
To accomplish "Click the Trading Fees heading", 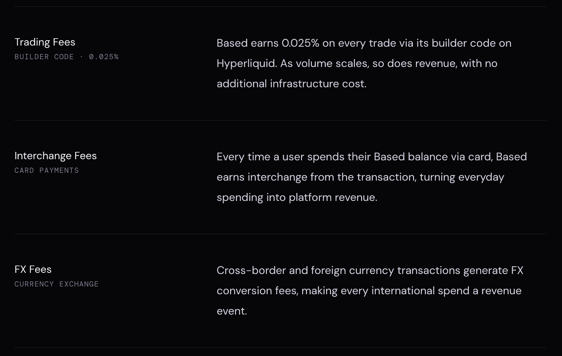I will pos(45,42).
